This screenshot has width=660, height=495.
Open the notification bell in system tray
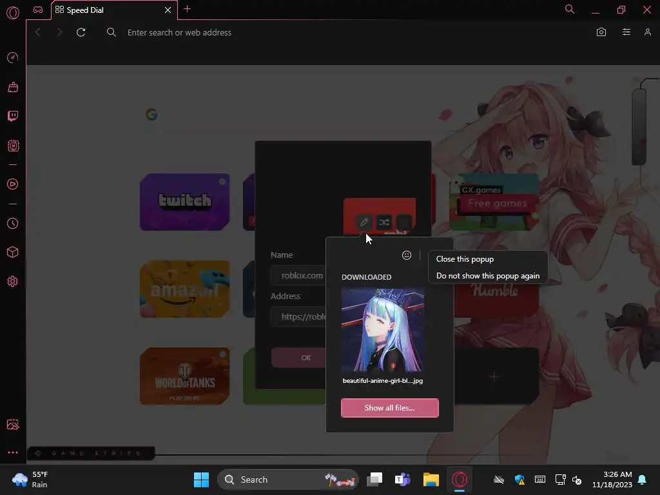click(643, 480)
